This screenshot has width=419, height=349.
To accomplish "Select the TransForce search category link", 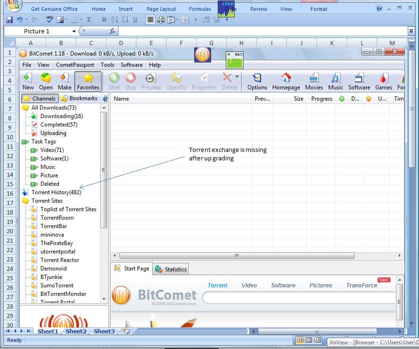I will click(362, 285).
